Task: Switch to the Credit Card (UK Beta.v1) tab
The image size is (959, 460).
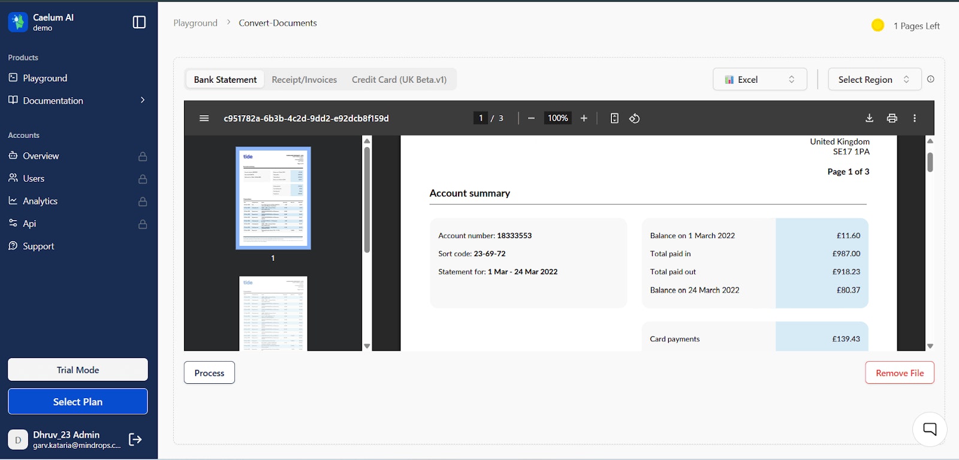Action: 399,79
